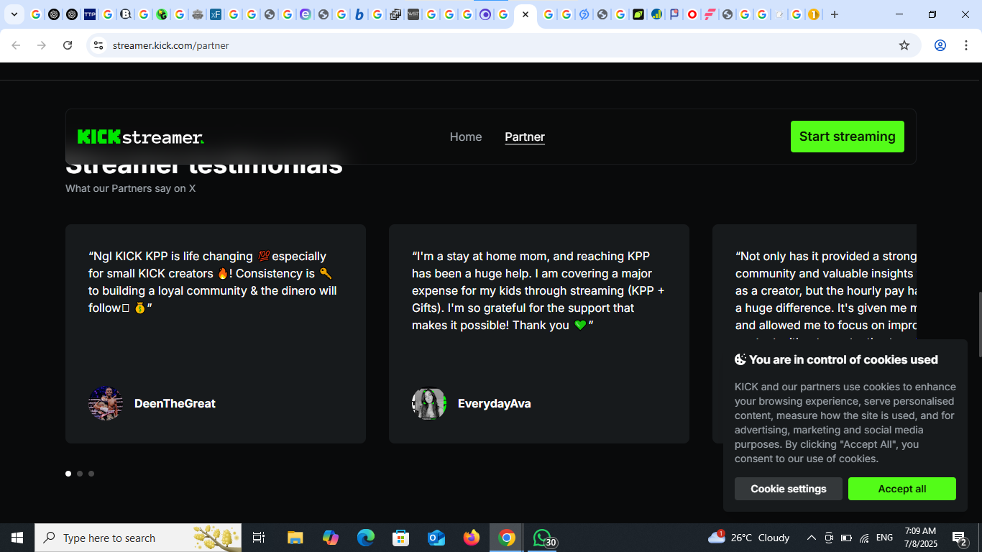Switch to the green bar chart favicon tab
982x552 pixels.
[656, 14]
